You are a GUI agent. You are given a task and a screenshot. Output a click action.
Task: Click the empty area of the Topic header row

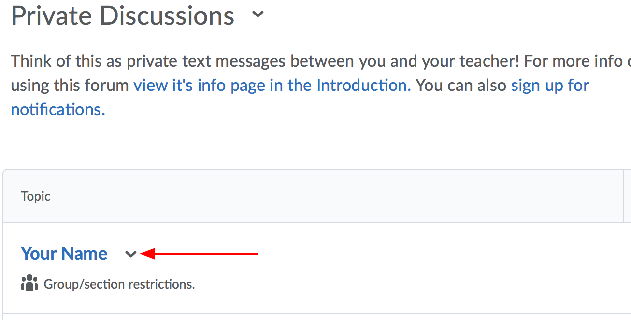tap(338, 196)
